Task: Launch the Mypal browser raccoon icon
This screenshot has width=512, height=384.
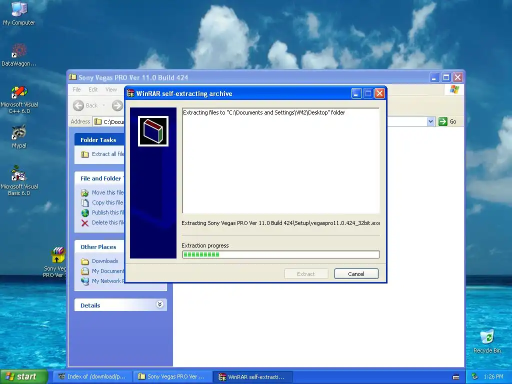Action: 19,136
